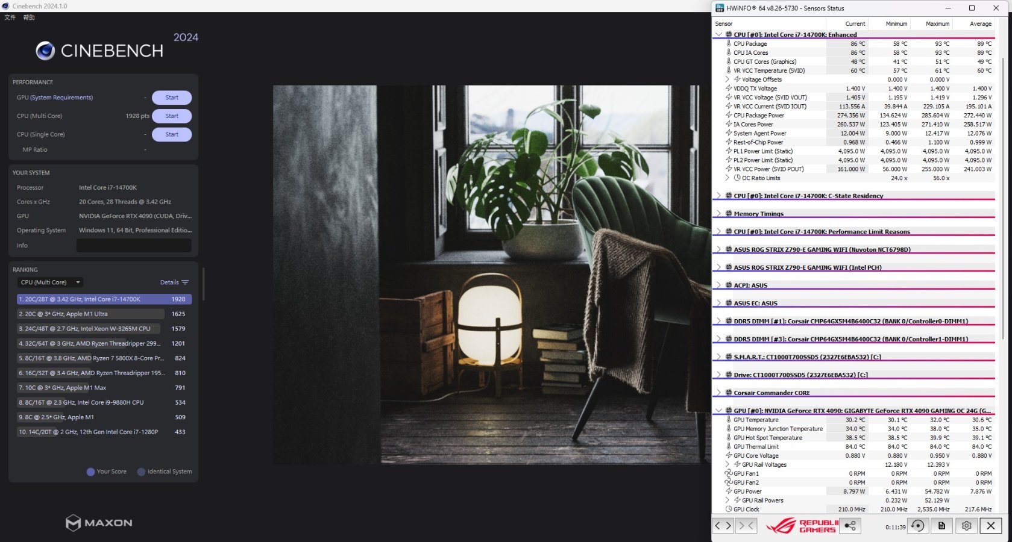Collapse the CPU [#0] Enhanced sensor group
Image resolution: width=1012 pixels, height=542 pixels.
tap(718, 35)
